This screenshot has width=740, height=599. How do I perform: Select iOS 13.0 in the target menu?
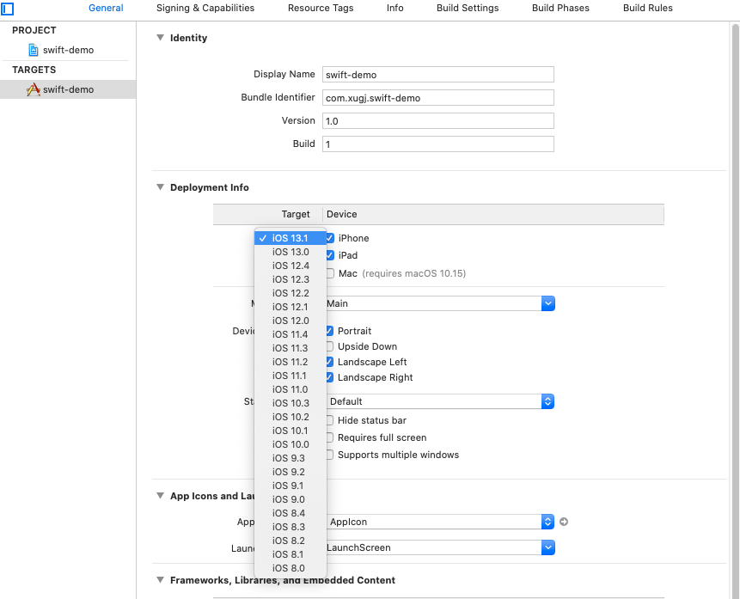tap(290, 252)
